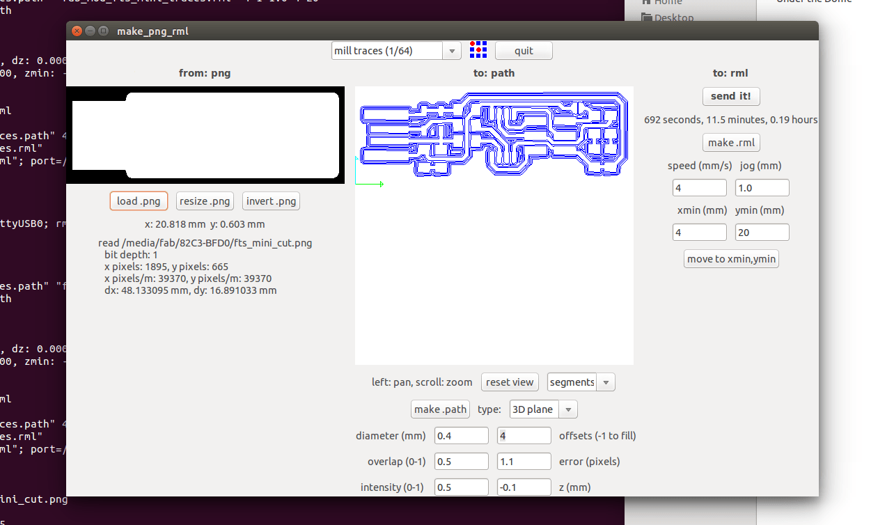Click the load .png button
This screenshot has width=894, height=525.
tap(139, 201)
